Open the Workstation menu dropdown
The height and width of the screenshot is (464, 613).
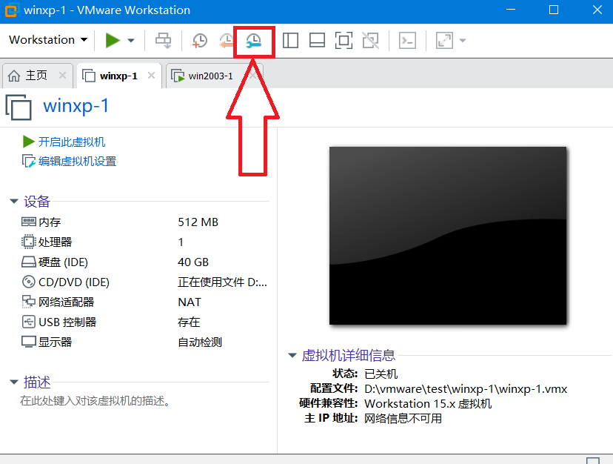point(47,39)
